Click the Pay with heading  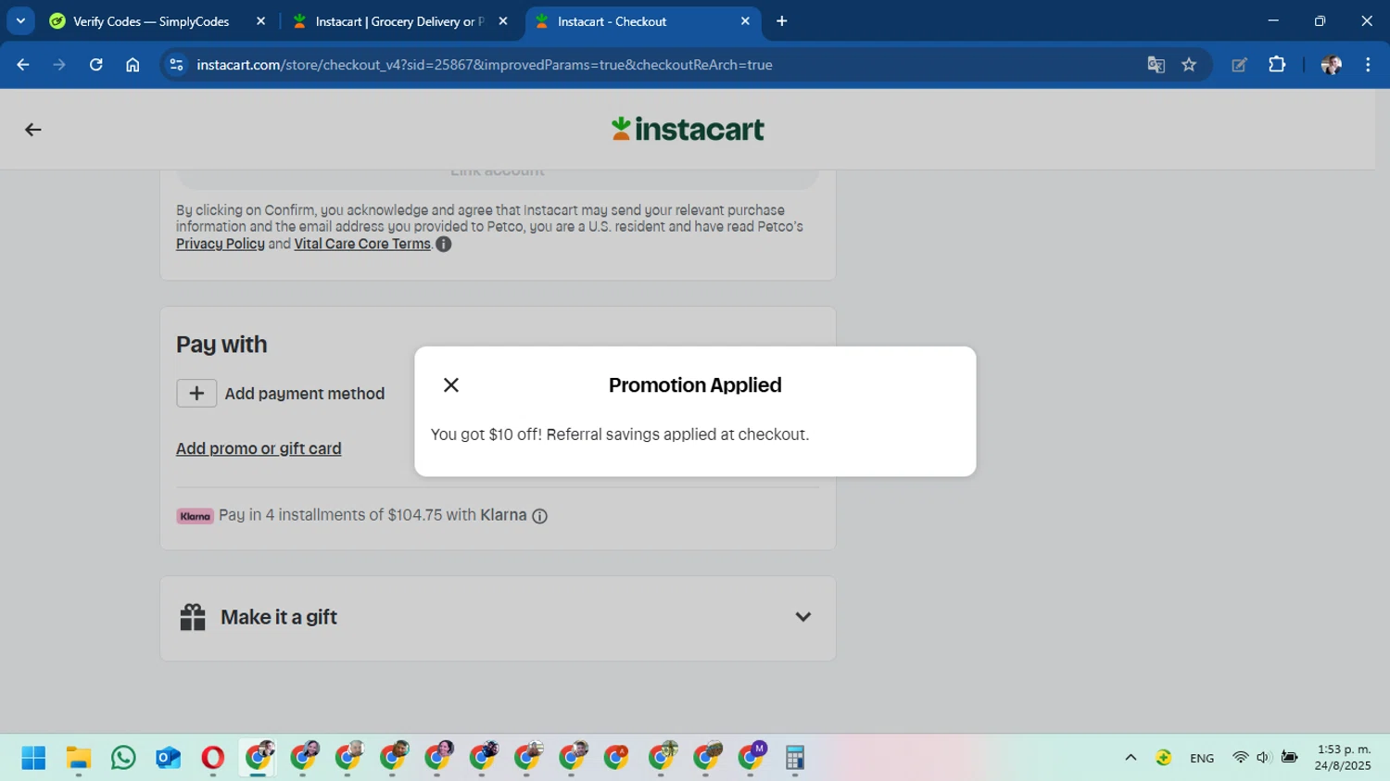tap(221, 345)
